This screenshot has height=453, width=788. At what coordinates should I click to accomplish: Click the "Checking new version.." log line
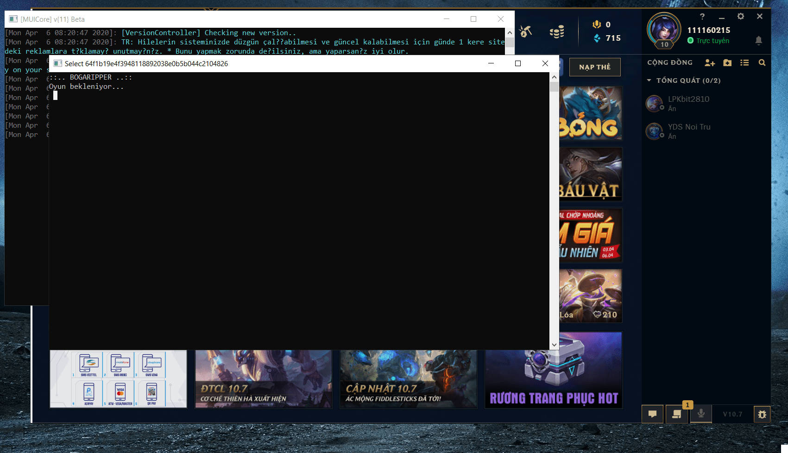(250, 33)
